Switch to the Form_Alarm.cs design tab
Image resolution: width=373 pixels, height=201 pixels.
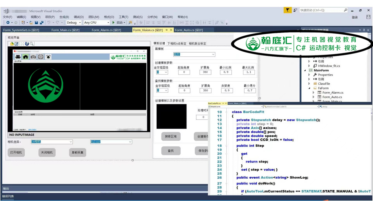[106, 30]
